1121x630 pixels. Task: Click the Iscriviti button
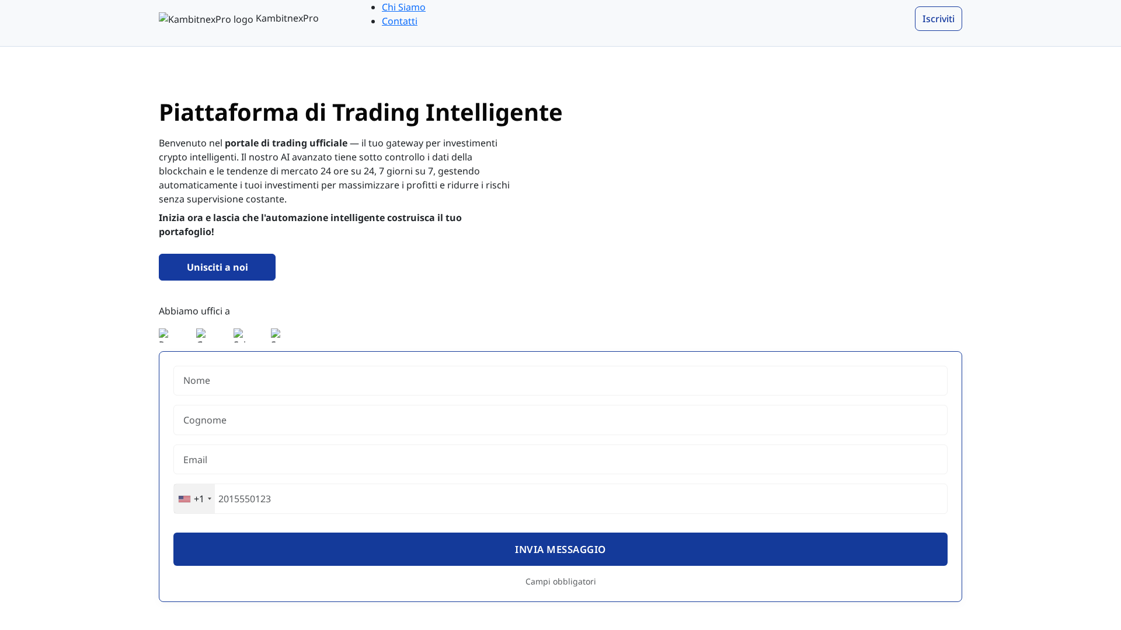coord(938,18)
